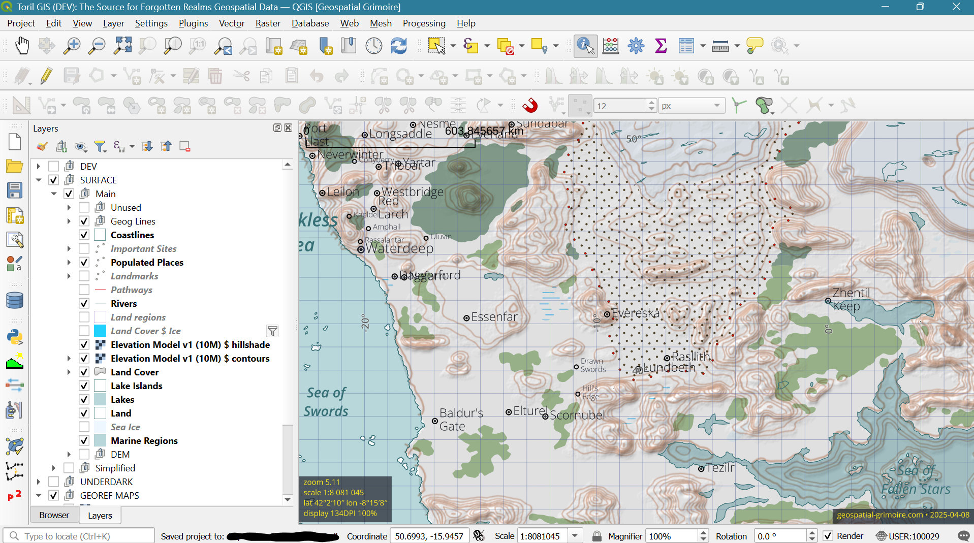This screenshot has height=543, width=974.
Task: Click the Rotation value field
Action: pyautogui.click(x=781, y=536)
